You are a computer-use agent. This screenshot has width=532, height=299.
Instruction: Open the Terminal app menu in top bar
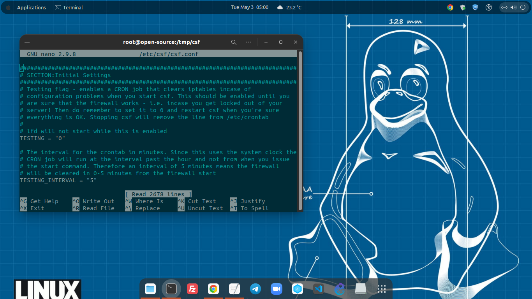click(69, 7)
